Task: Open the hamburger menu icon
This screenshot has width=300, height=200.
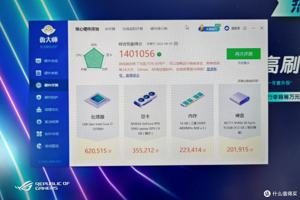Action: point(245,28)
